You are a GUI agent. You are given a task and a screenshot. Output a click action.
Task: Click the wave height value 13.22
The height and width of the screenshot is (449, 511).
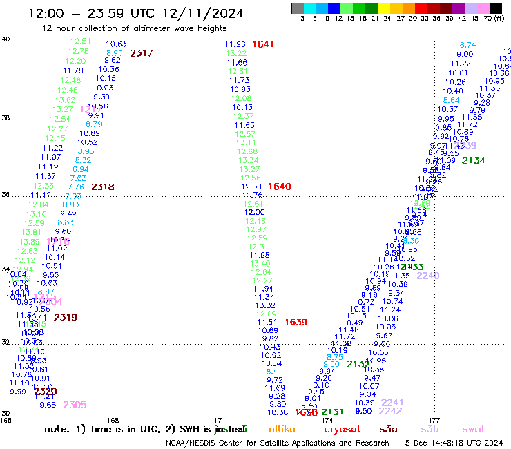(x=236, y=53)
